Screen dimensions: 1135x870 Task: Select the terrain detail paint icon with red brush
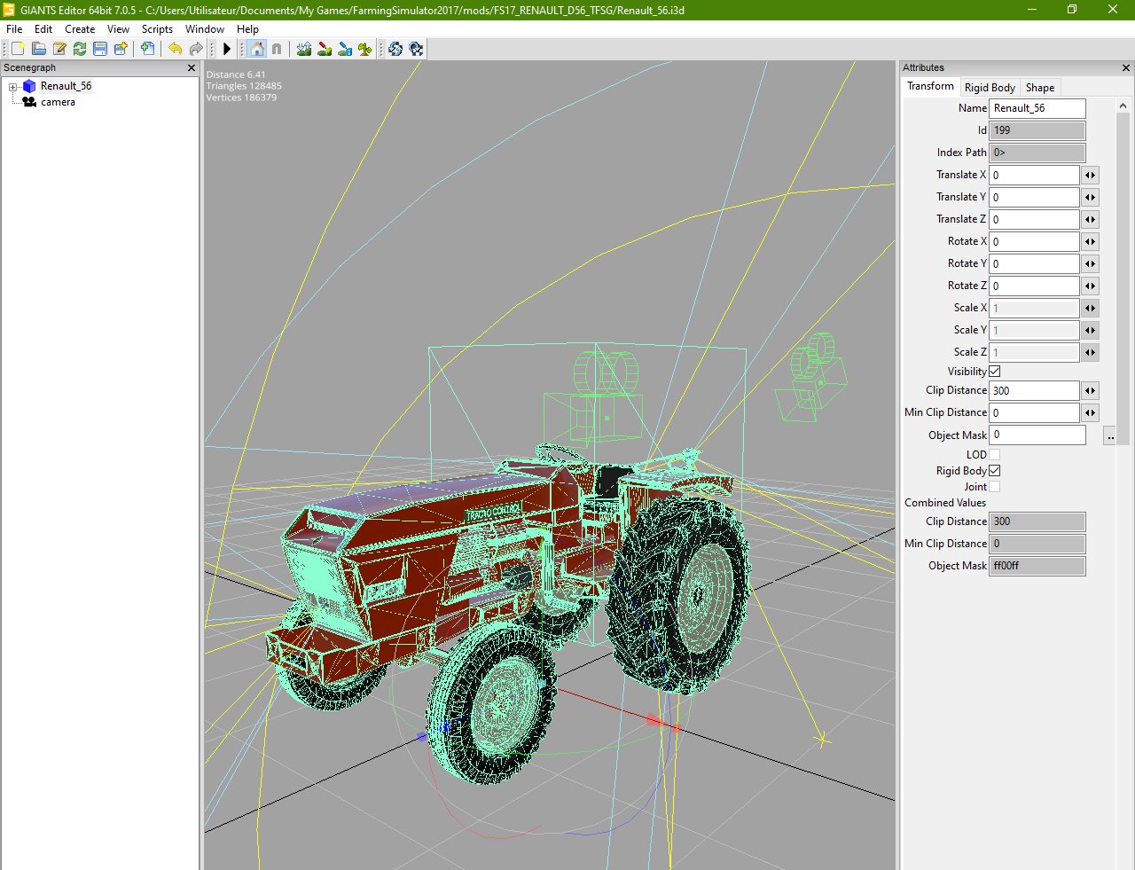[x=325, y=49]
